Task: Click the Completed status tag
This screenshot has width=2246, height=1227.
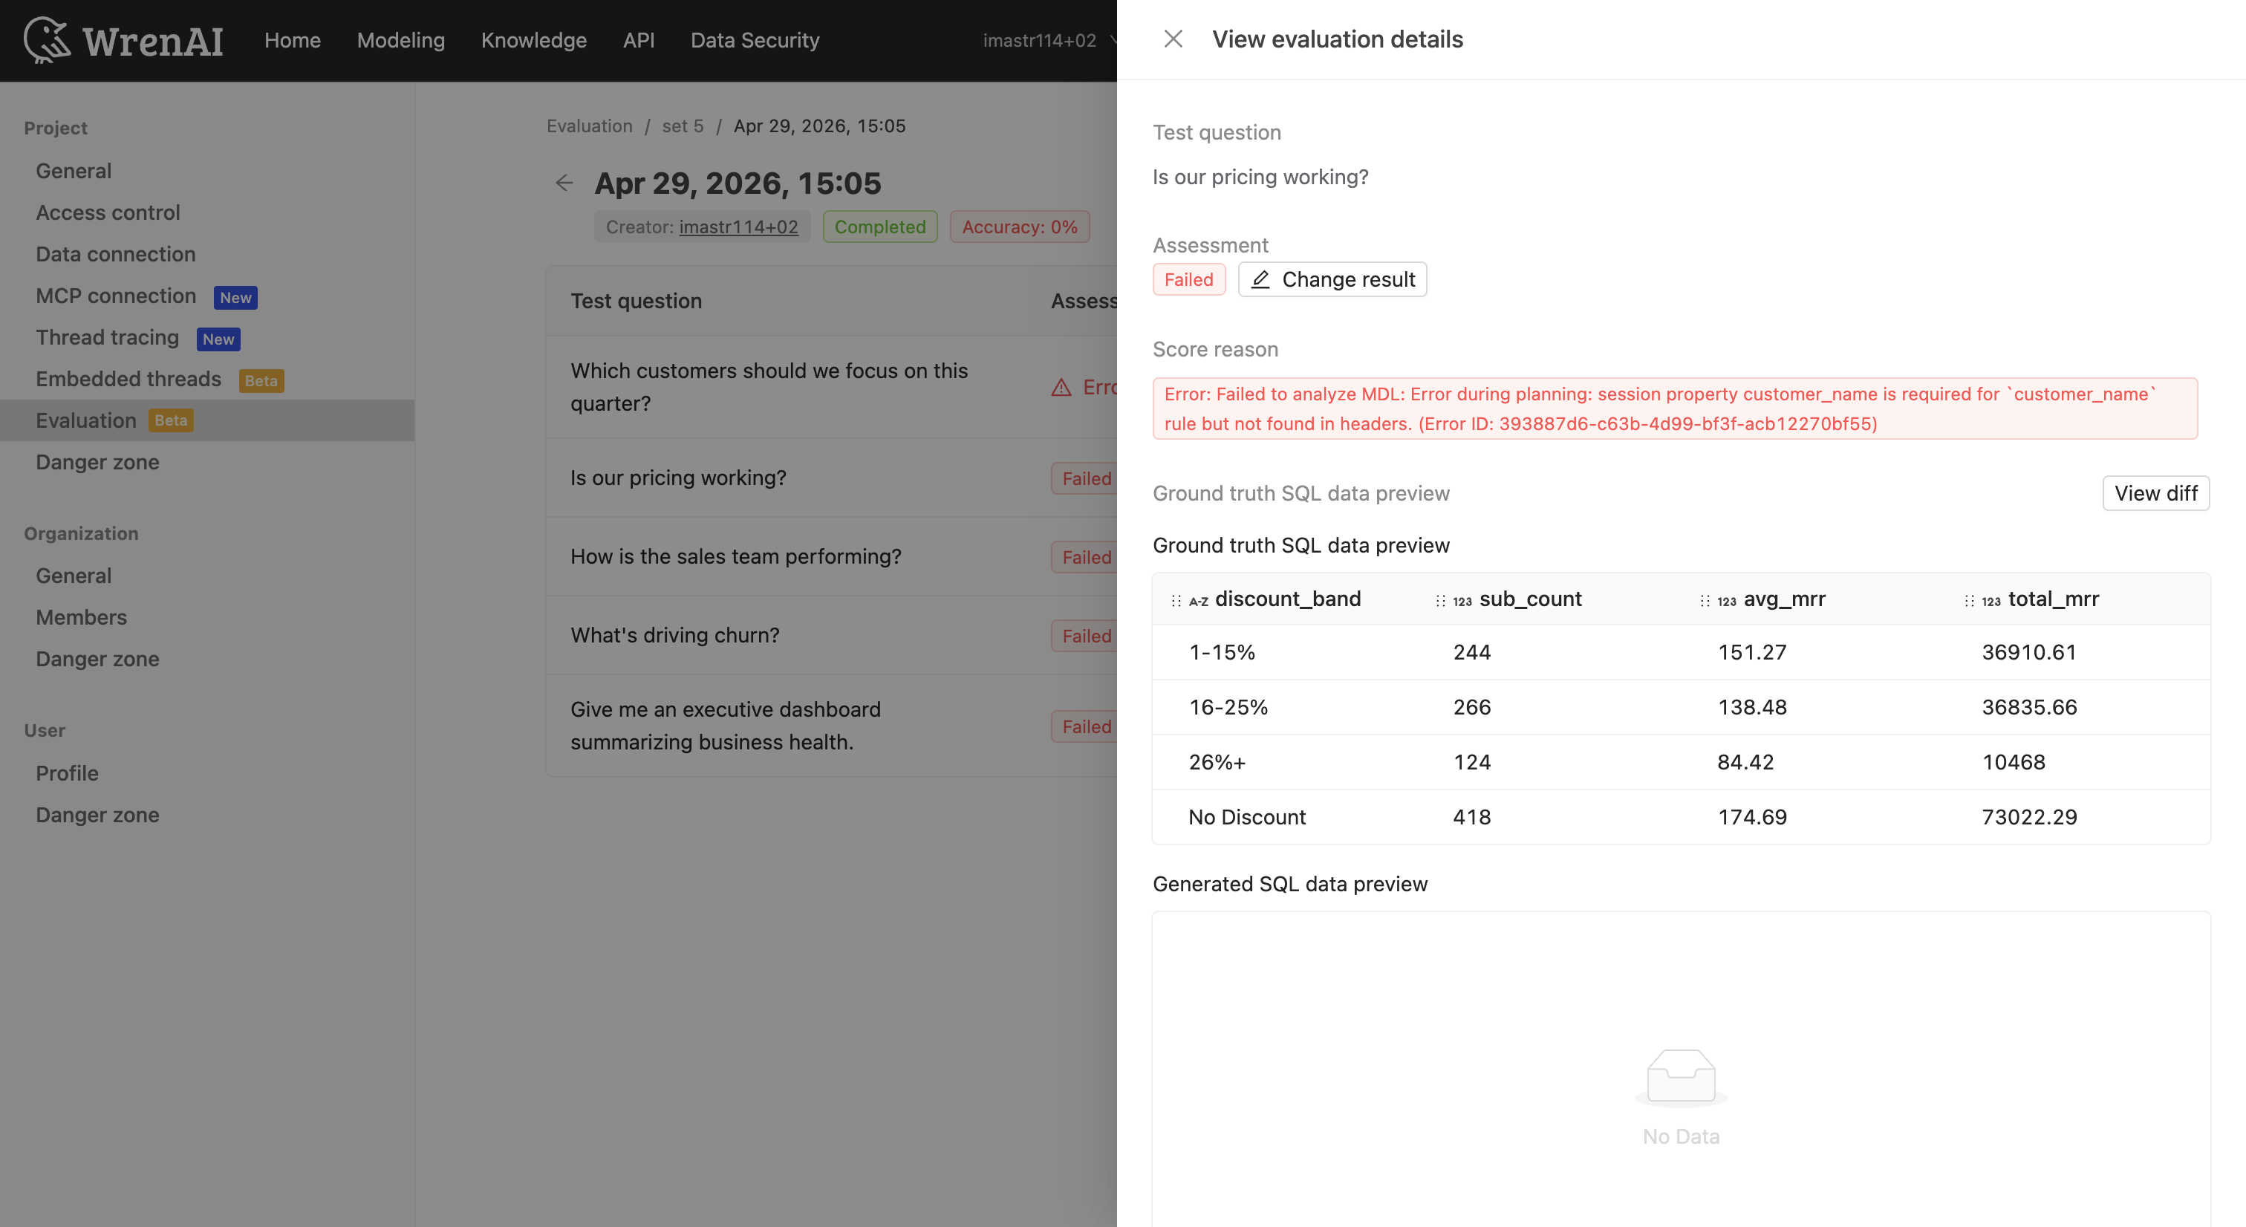Action: (879, 227)
